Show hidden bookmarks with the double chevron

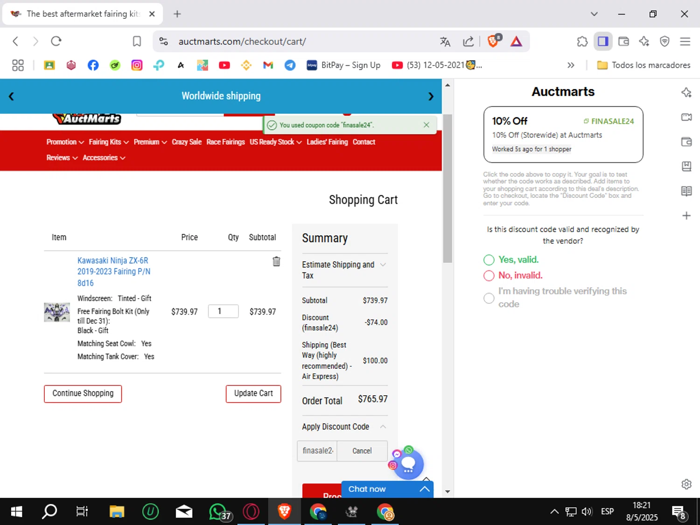pos(571,65)
